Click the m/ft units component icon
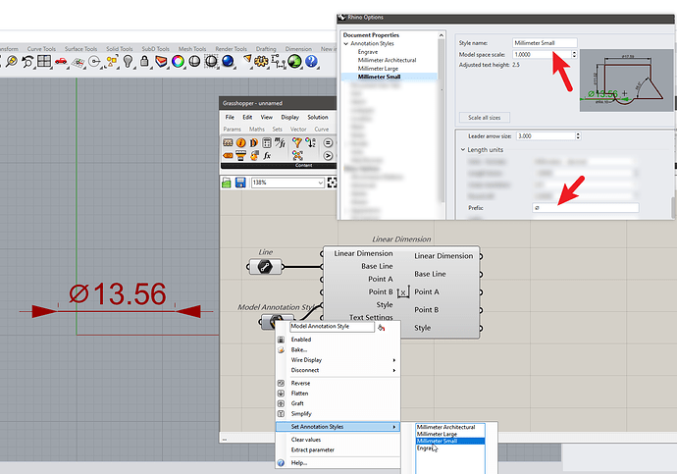Screen dimensions: 677x474 coord(280,142)
